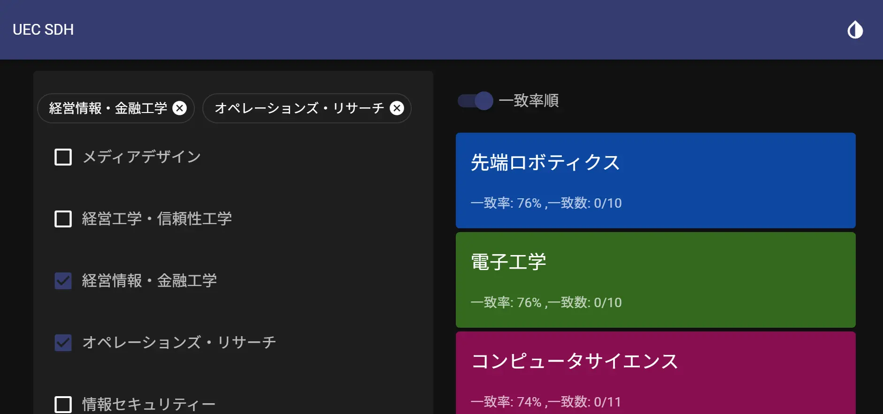This screenshot has height=414, width=883.
Task: Remove the オペレーションズ・リサーチ chip via its X
Action: coord(397,108)
